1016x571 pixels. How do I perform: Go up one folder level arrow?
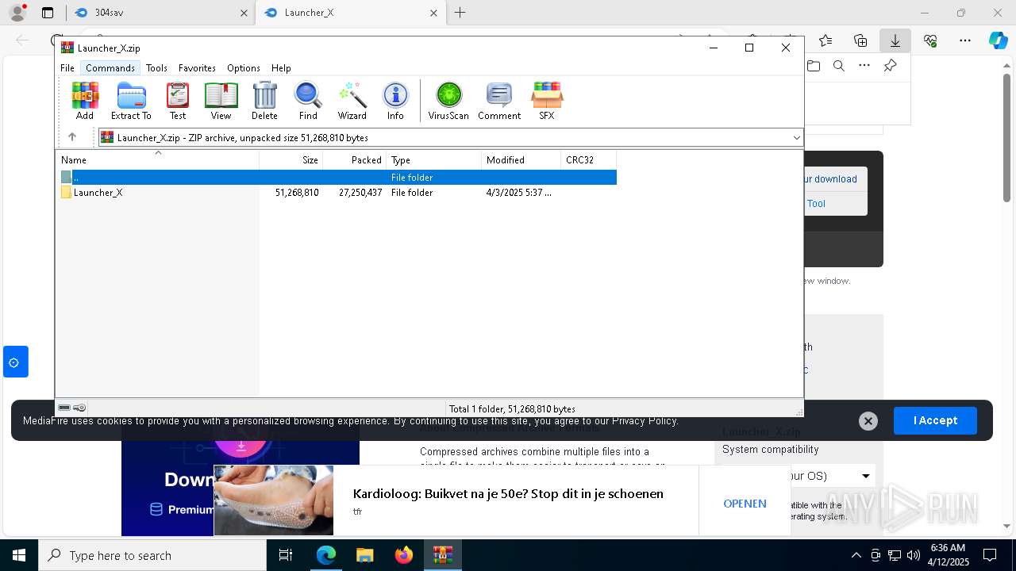71,137
